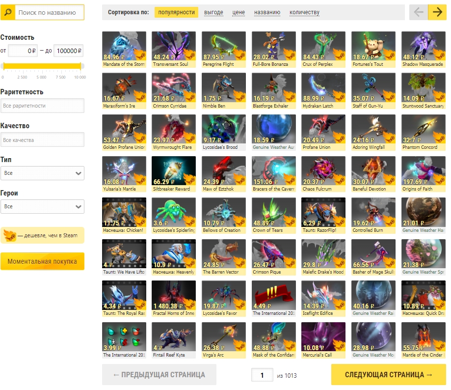Screen dimensions: 451x390
Task: Select the Mantle of the Cinder item
Action: pyautogui.click(x=424, y=340)
